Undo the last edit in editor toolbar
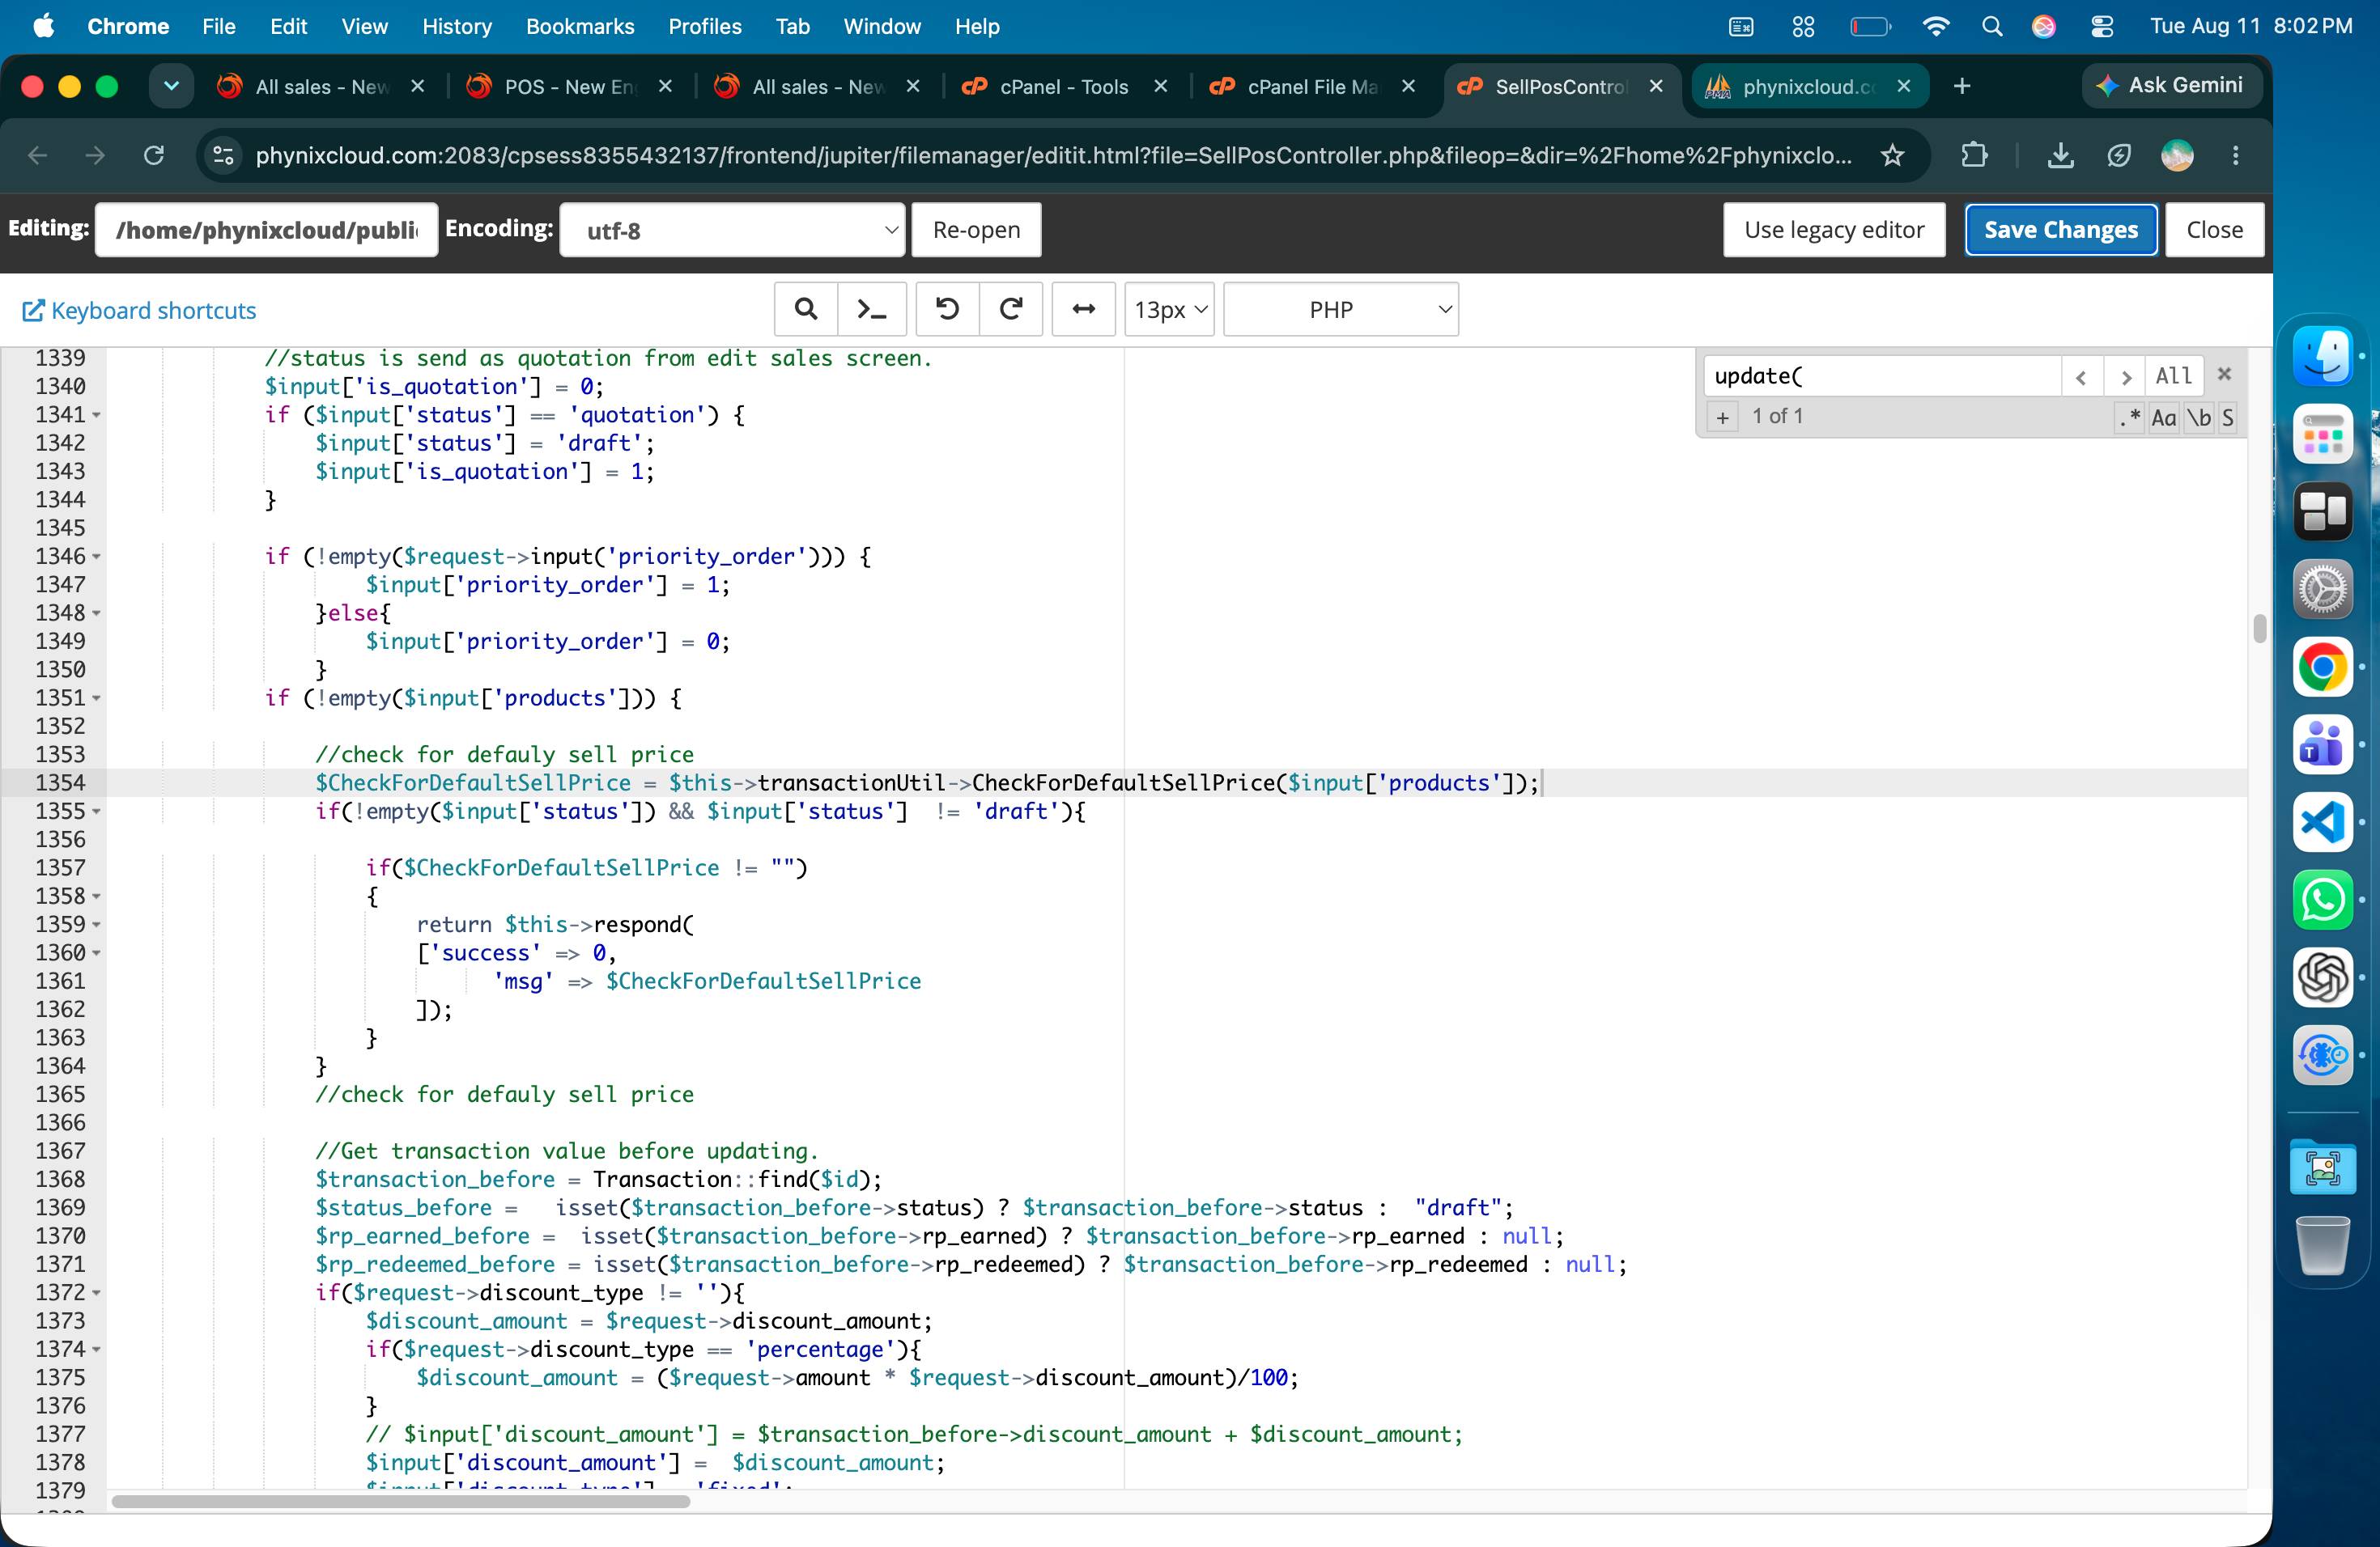The width and height of the screenshot is (2380, 1547). [x=947, y=310]
